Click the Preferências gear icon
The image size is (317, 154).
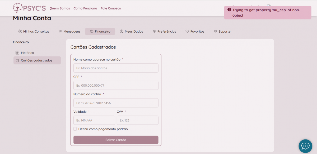pyautogui.click(x=154, y=31)
